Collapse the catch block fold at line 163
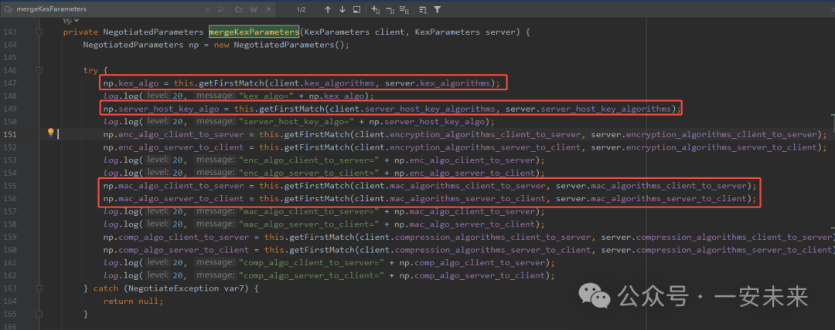Image resolution: width=835 pixels, height=330 pixels. [39, 288]
